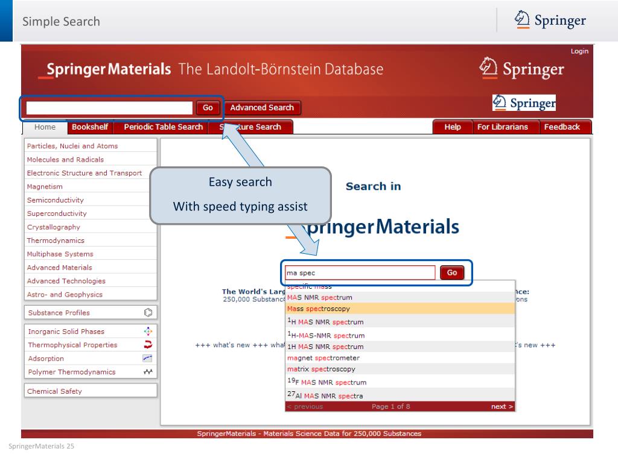Open the Adsorption link
This screenshot has height=463, width=618.
click(46, 359)
